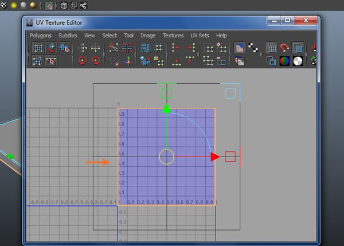The image size is (344, 246).
Task: Toggle shaded UV display
Action: (x=298, y=48)
